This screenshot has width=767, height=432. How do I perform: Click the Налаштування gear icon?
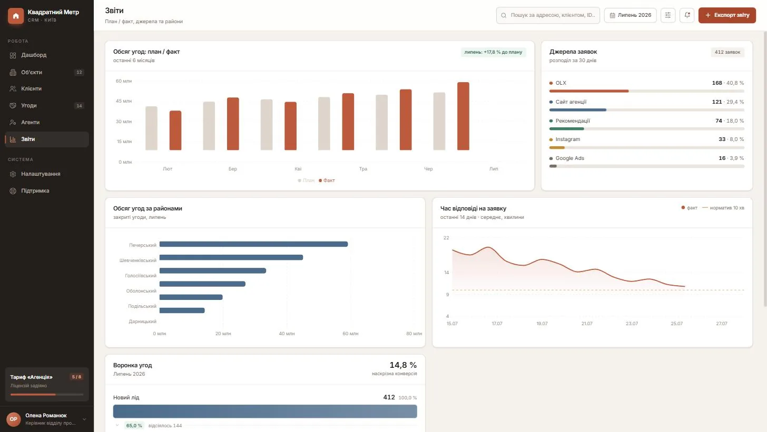[13, 174]
